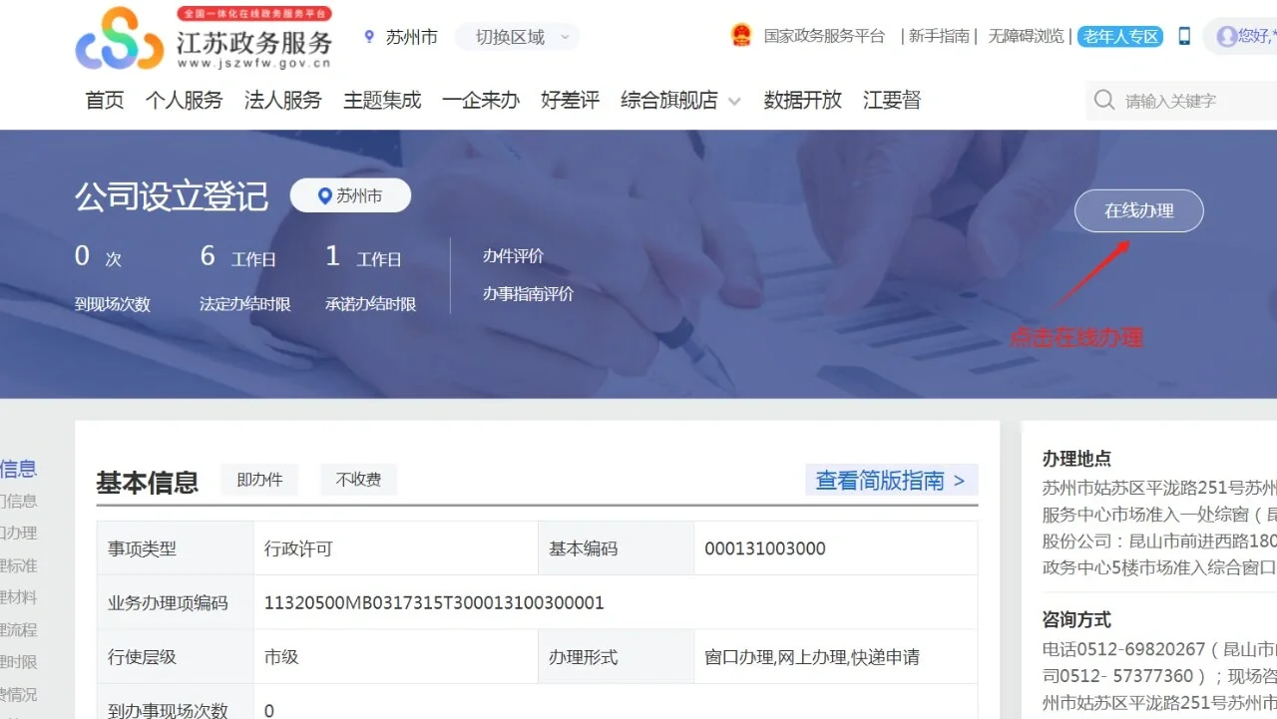Click the 老年人专区 button
1277x719 pixels.
point(1121,37)
